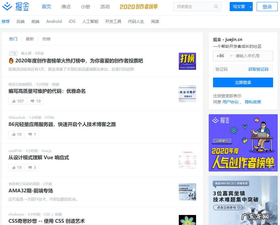
Task: Switch to the 沸点 section
Action: pyautogui.click(x=66, y=7)
